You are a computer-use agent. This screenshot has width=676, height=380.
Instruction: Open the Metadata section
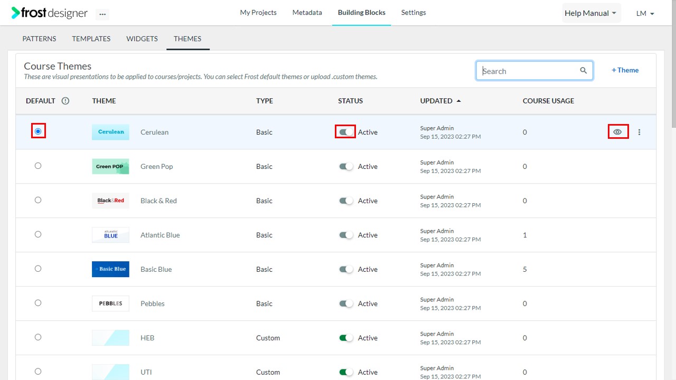pos(307,13)
